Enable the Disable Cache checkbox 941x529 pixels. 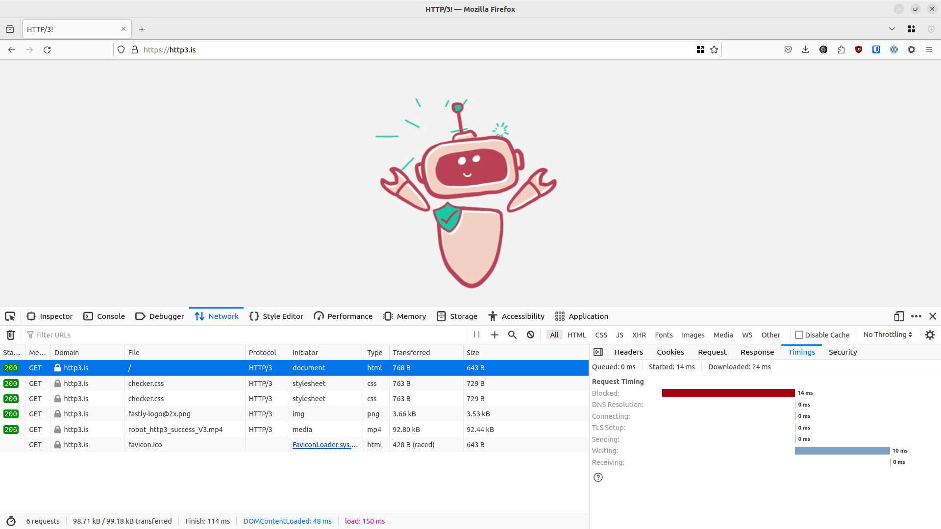pos(799,335)
